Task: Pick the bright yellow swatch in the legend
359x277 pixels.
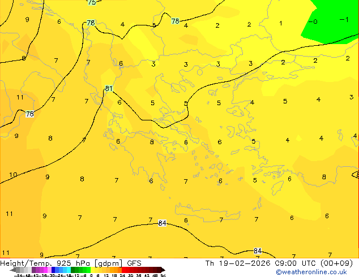Action: 92,270
